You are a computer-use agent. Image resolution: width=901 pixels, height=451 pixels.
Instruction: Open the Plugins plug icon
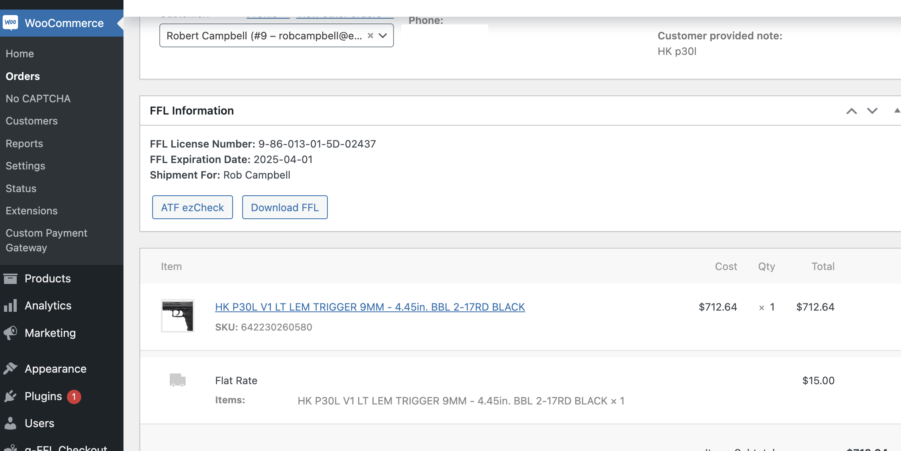click(10, 396)
